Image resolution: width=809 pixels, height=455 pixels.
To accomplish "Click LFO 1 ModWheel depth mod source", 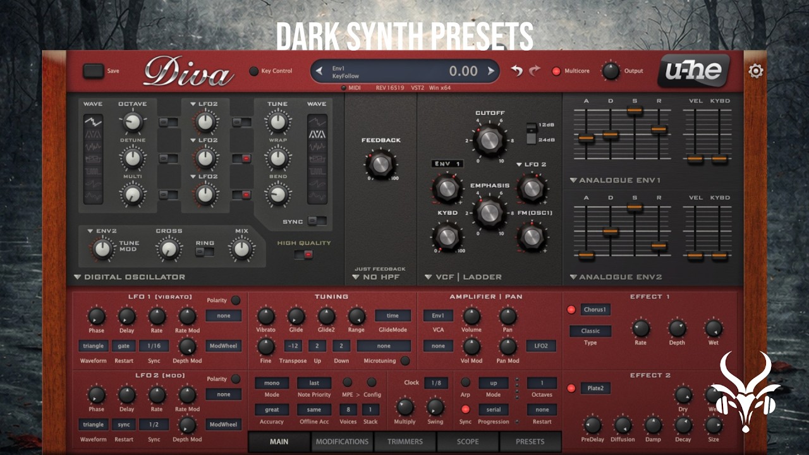I will 223,346.
